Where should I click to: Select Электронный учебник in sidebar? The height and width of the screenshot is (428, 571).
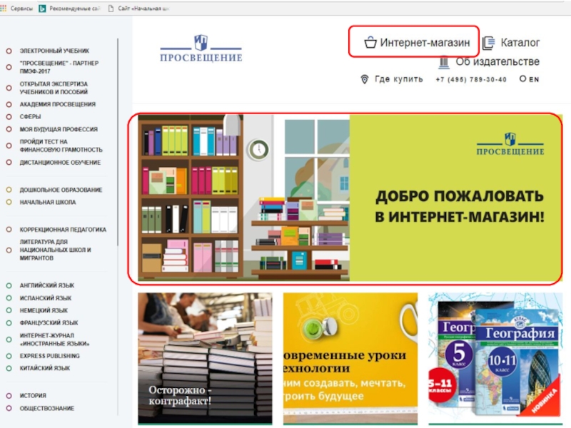[54, 51]
